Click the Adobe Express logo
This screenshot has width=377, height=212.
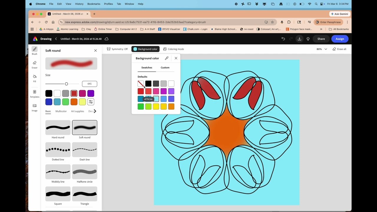click(35, 39)
